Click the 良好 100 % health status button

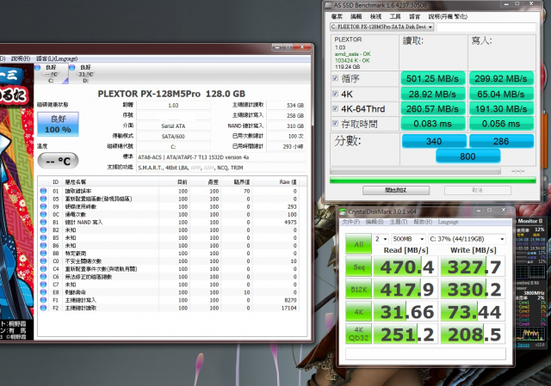click(x=58, y=124)
